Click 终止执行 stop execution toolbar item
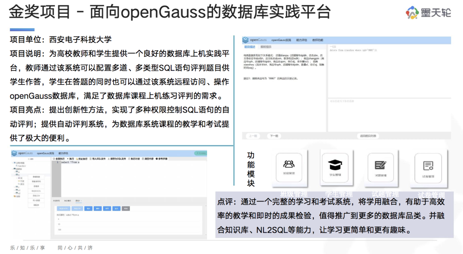Screen dimensions: 463x254 click(82, 159)
